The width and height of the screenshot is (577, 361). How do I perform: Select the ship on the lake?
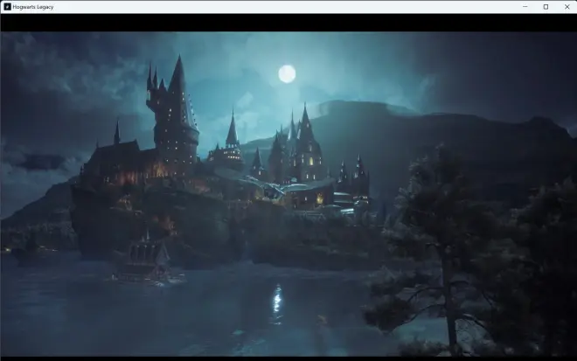click(146, 260)
